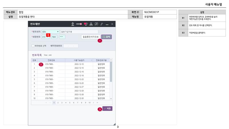Image resolution: width=229 pixels, height=129 pixels.
Task: Select row 7 dated 2022-12-27
Action: coord(70,87)
